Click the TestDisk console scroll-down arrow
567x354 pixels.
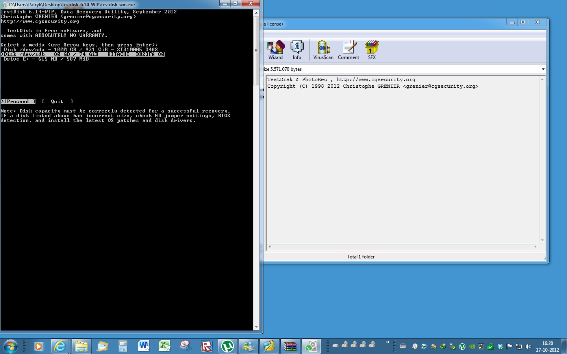(x=256, y=327)
